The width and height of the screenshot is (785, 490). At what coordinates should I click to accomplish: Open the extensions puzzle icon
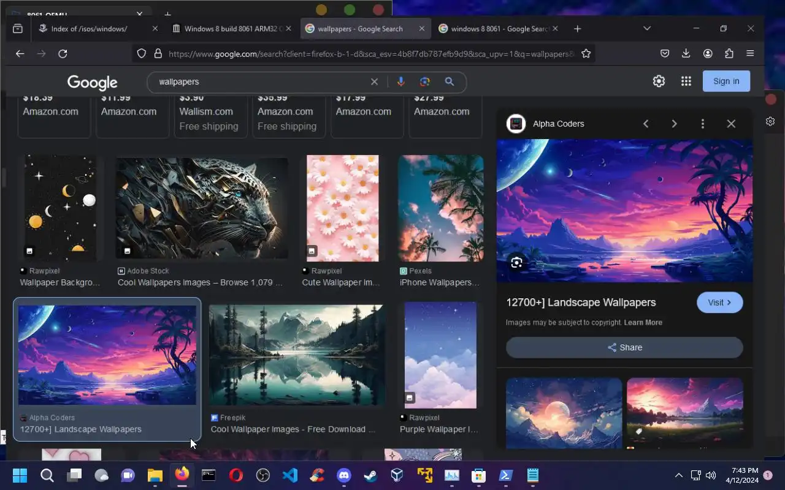pos(729,54)
